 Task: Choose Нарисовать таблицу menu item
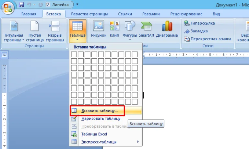pyautogui.click(x=106, y=119)
